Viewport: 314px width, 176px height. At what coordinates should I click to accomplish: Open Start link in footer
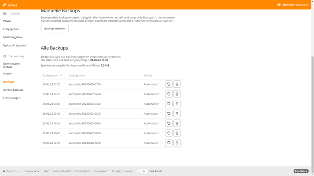(47, 171)
